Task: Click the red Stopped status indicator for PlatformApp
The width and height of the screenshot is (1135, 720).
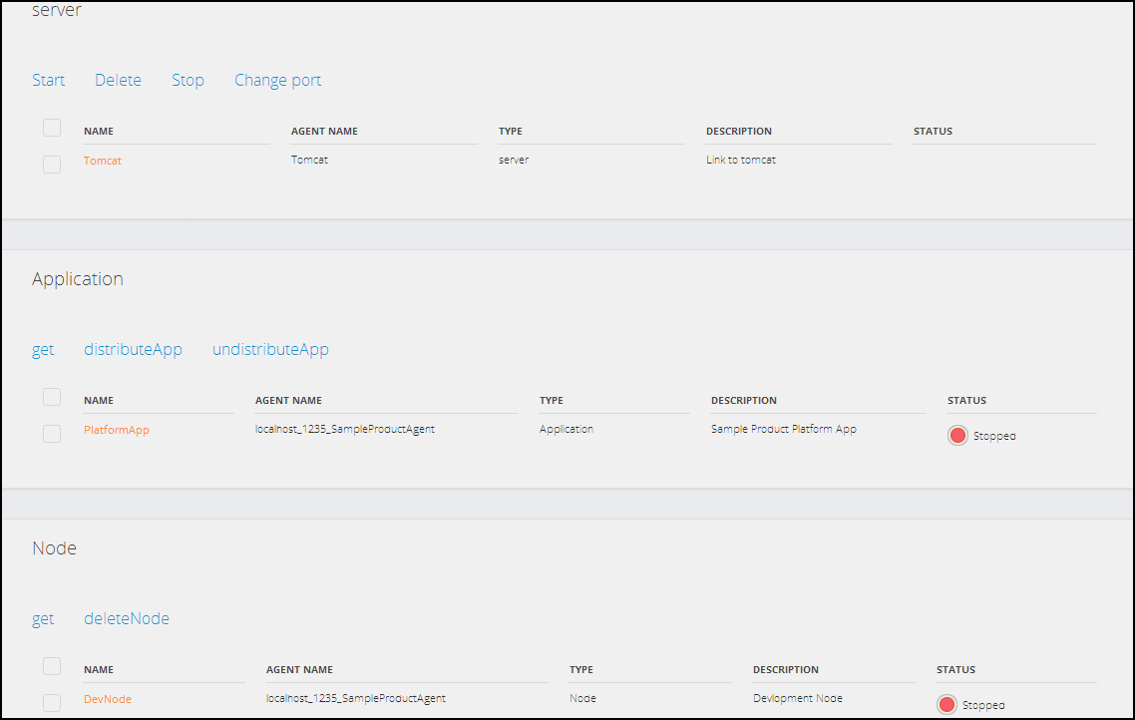Action: [x=957, y=435]
